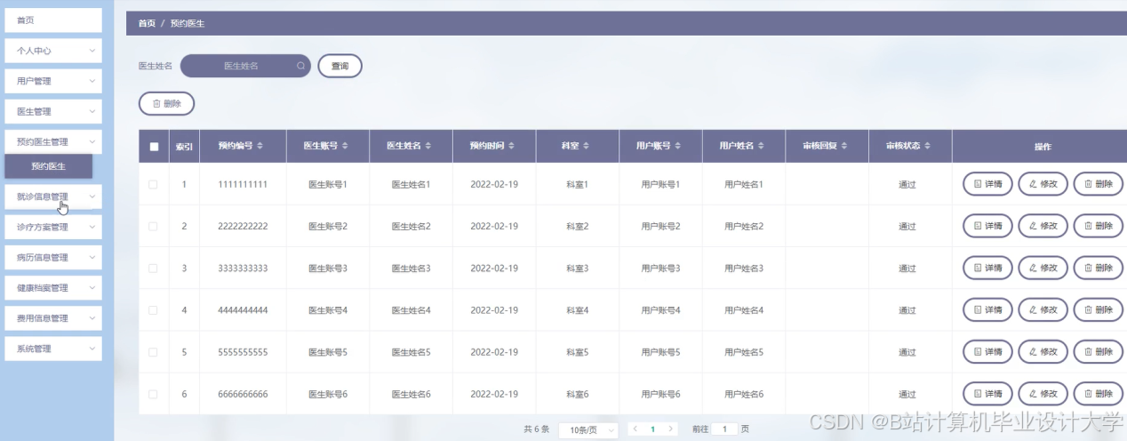Expand the 费用信息管理 sidebar menu

[x=53, y=318]
